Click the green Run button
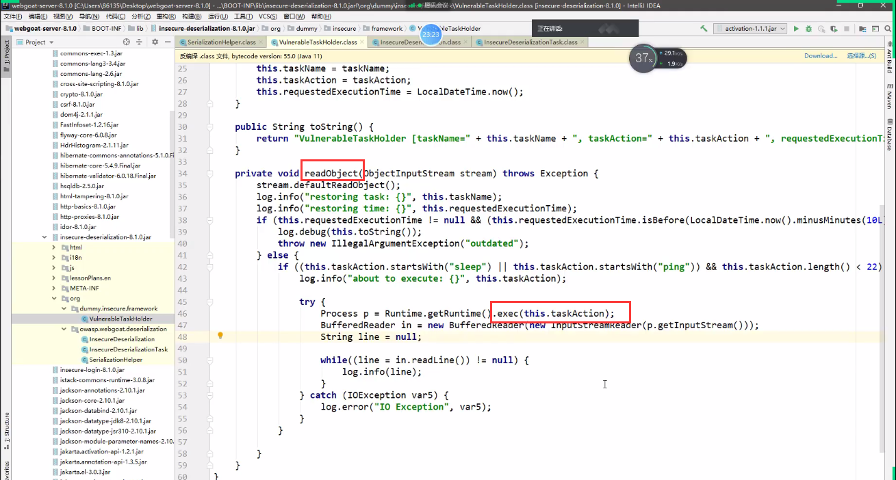Image resolution: width=896 pixels, height=480 pixels. [x=795, y=29]
